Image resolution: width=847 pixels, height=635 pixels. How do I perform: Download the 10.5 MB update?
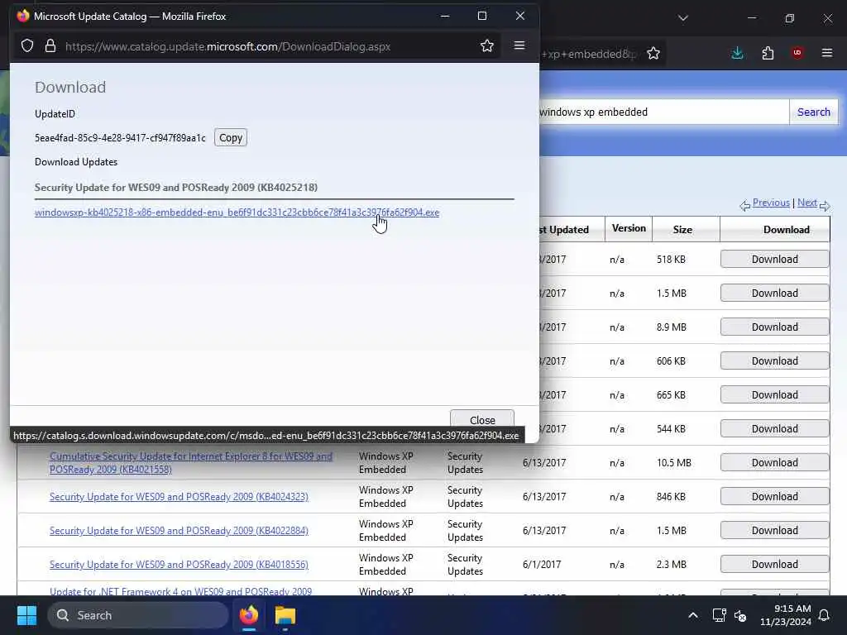click(x=774, y=463)
